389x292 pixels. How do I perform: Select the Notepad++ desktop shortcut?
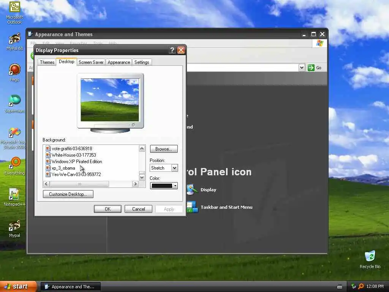tap(14, 197)
